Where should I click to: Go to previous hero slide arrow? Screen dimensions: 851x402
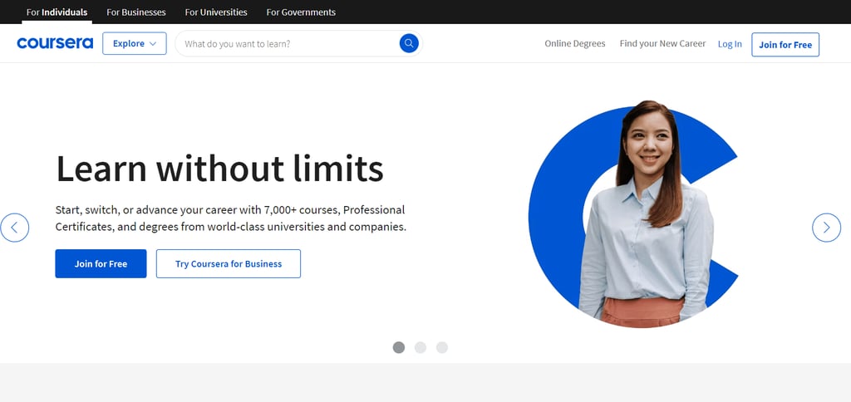[14, 228]
